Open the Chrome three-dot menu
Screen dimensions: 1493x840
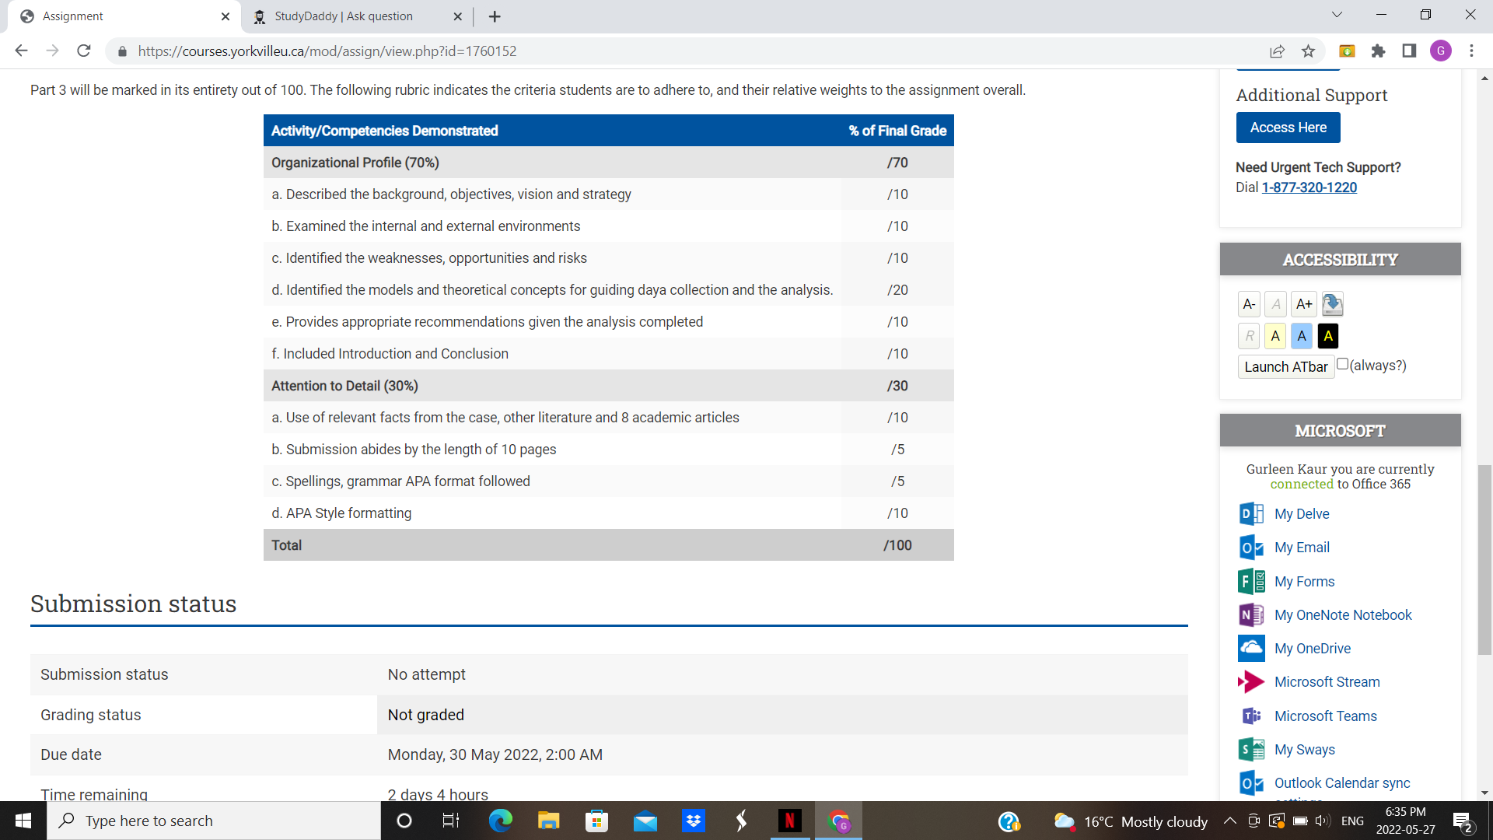point(1471,51)
